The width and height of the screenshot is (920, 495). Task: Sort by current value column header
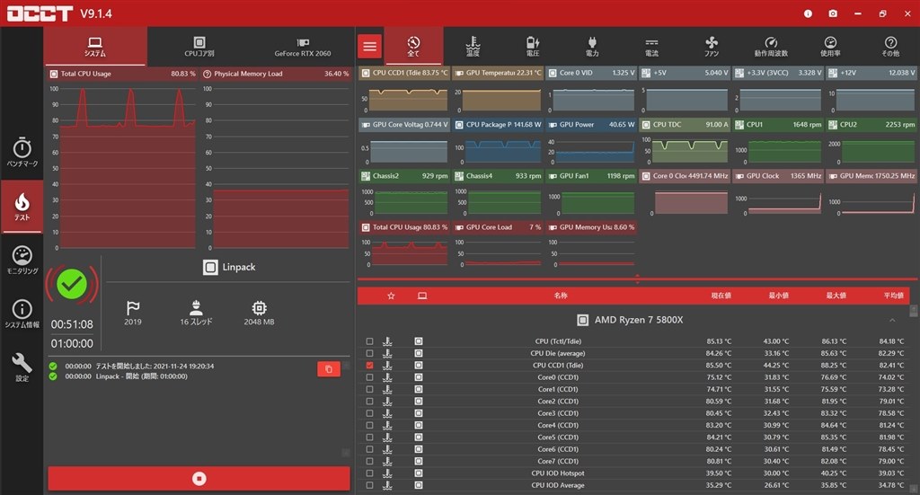721,296
